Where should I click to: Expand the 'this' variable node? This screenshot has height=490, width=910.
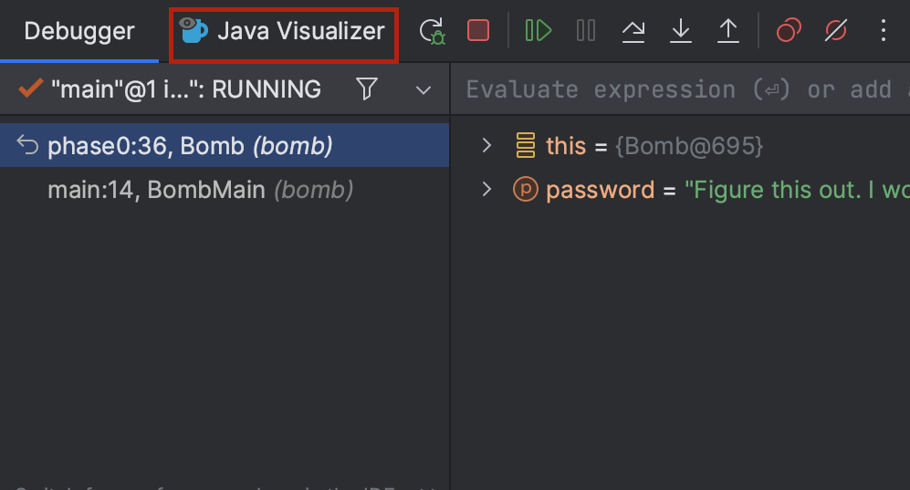[486, 145]
